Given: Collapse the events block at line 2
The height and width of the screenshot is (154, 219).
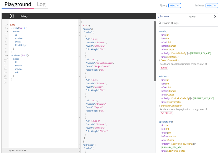Looking at the screenshot, I should pos(8,28).
